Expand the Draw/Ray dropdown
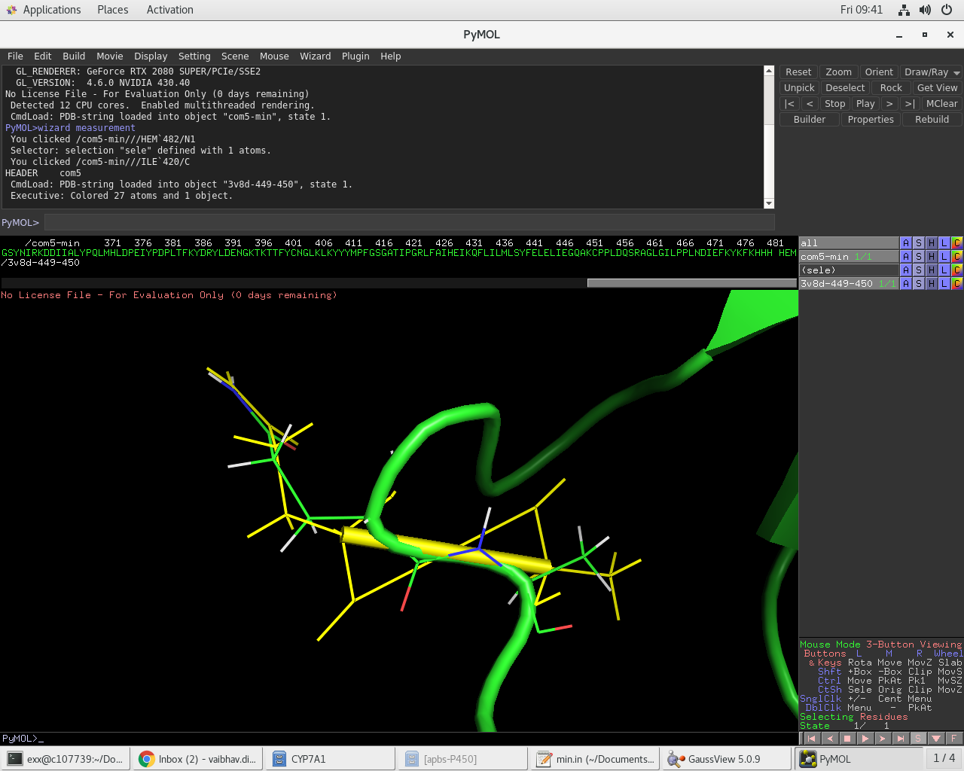Viewport: 964px width, 771px height. (956, 73)
